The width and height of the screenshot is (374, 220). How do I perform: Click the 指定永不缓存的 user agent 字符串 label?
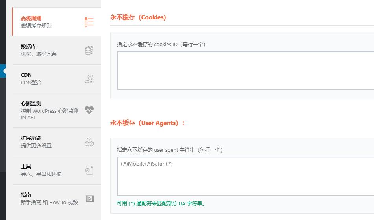point(170,150)
